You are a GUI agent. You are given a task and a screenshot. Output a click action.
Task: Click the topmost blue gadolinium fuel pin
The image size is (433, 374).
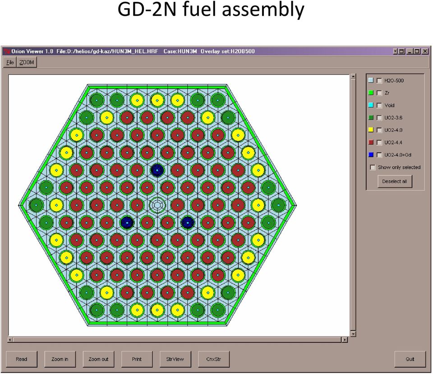click(x=157, y=171)
